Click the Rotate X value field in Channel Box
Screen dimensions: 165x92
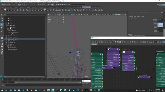[x=160, y=23]
